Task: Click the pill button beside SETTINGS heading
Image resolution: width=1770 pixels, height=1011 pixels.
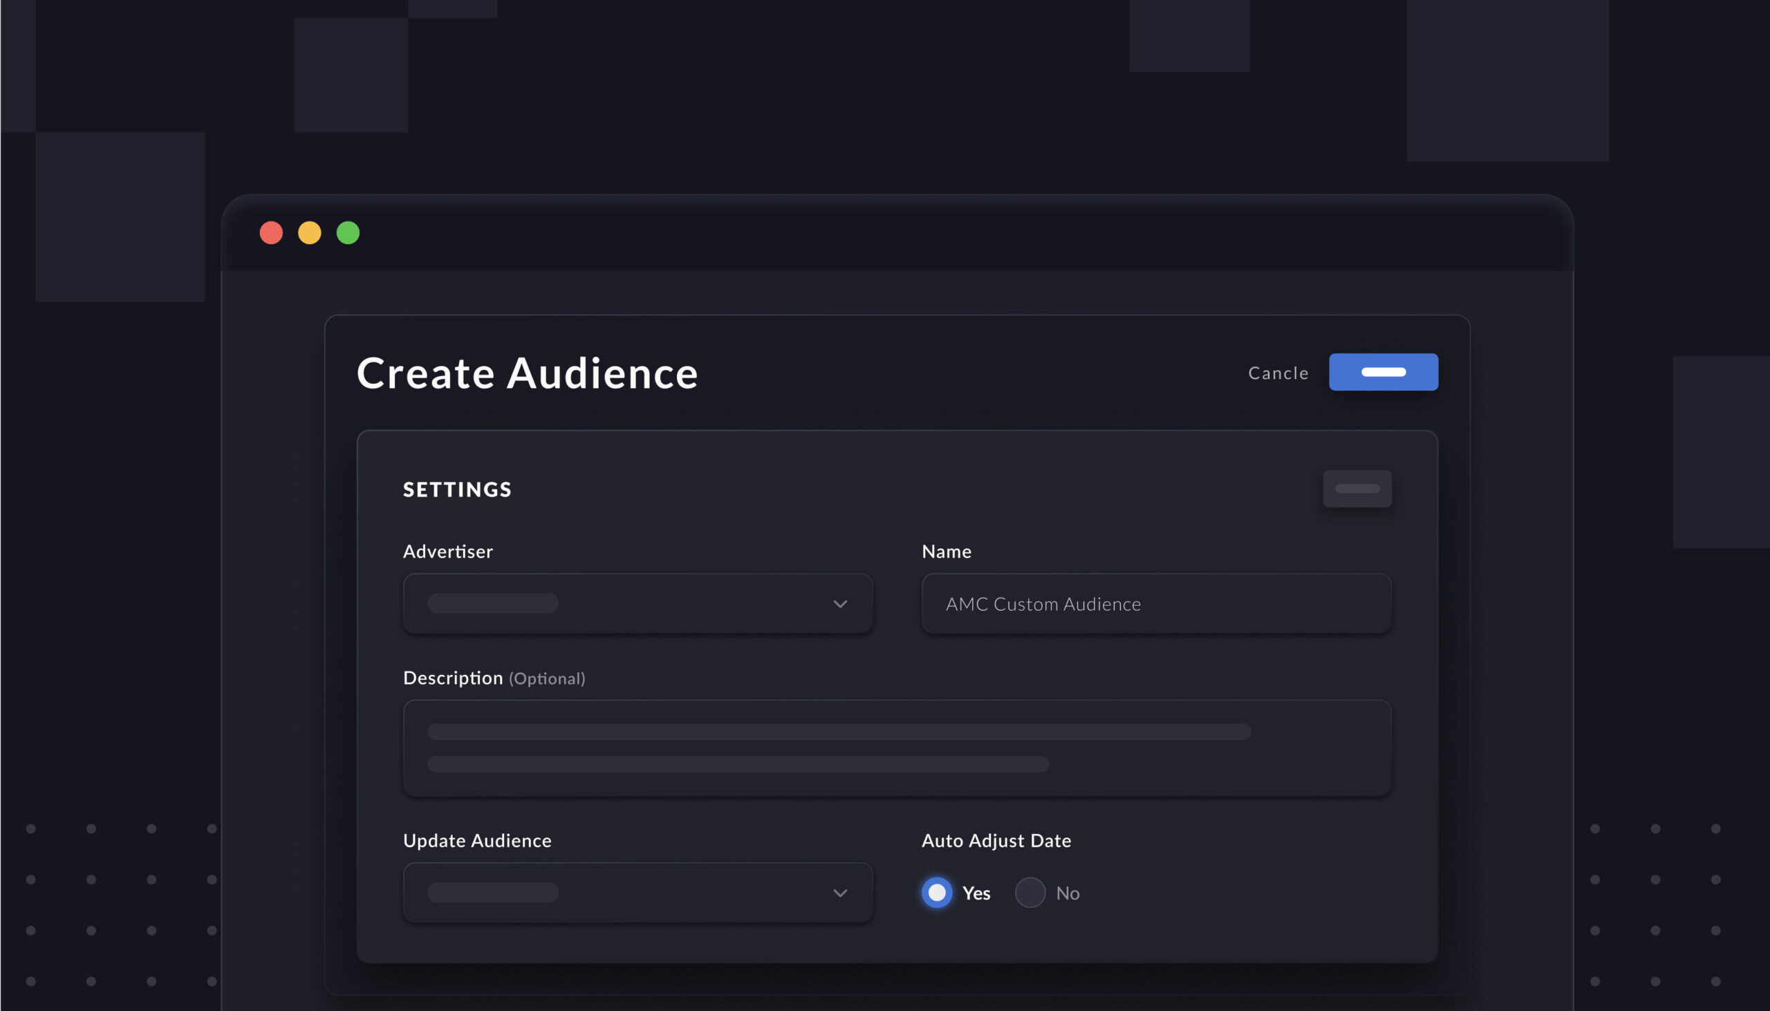Action: pos(1357,488)
